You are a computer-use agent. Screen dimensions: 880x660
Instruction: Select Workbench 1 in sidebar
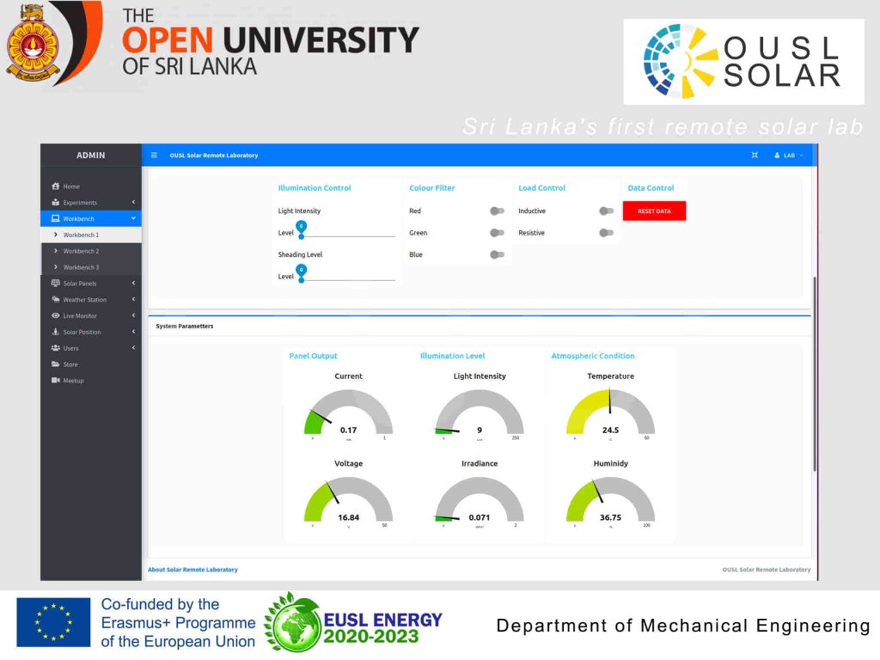pos(91,235)
